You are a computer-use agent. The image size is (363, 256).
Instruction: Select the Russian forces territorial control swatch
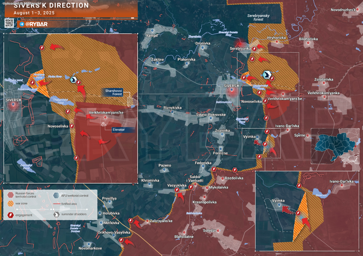[10, 195]
